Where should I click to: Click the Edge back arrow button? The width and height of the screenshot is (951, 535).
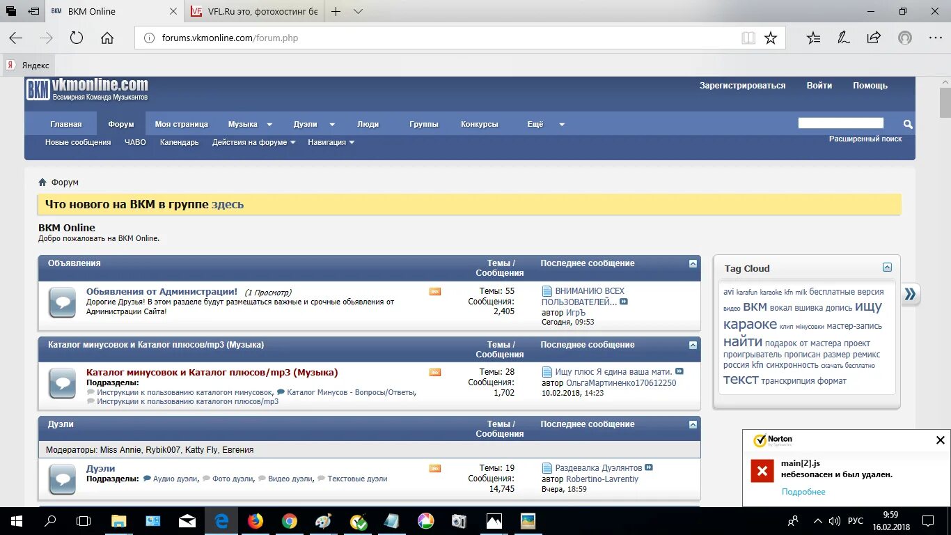point(15,38)
